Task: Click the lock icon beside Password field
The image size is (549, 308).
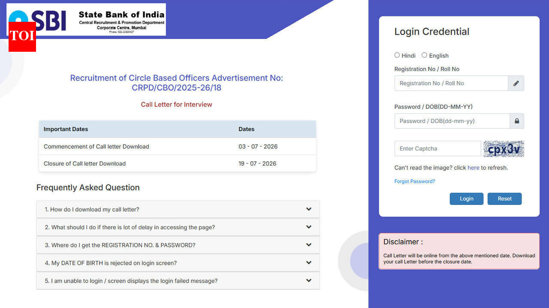Action: pyautogui.click(x=517, y=121)
